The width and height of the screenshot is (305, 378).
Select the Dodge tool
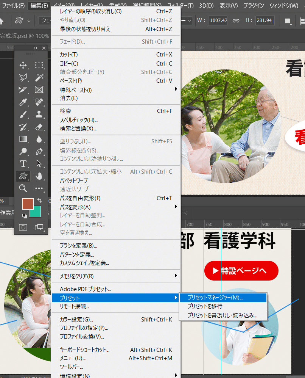23,151
